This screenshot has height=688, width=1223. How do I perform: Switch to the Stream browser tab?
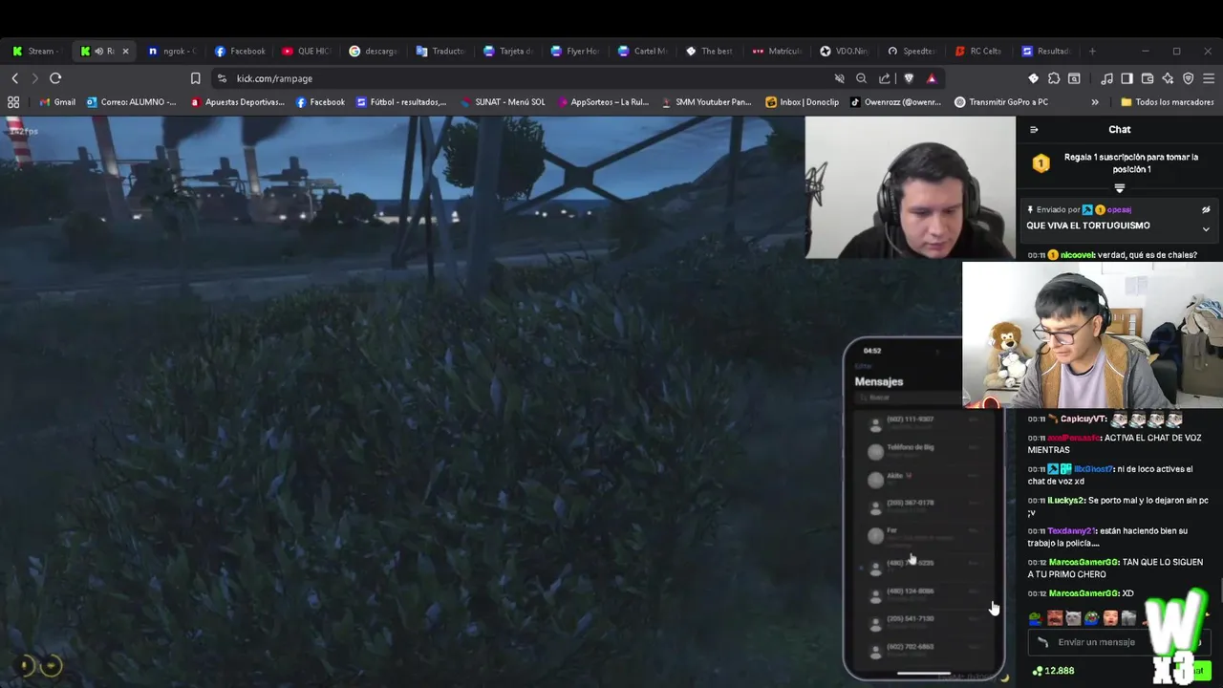pos(35,51)
